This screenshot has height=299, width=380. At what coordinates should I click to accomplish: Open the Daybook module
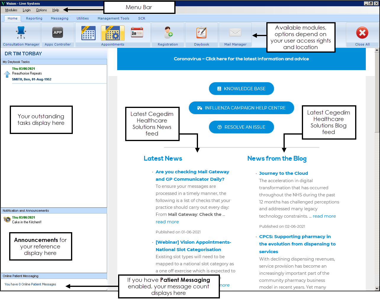tap(202, 33)
